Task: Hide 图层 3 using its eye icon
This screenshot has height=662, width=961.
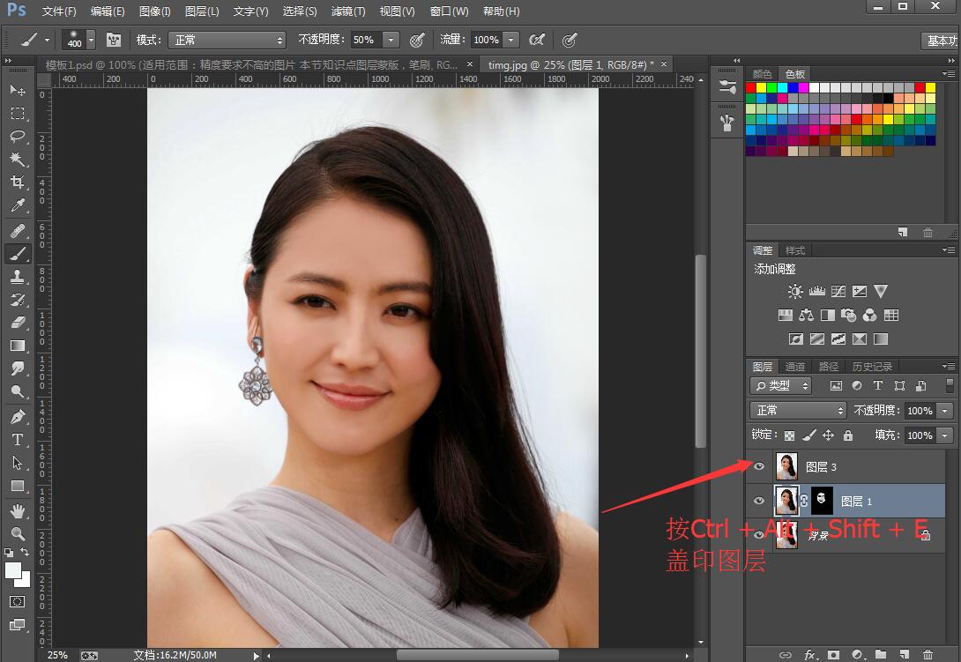Action: click(x=759, y=466)
